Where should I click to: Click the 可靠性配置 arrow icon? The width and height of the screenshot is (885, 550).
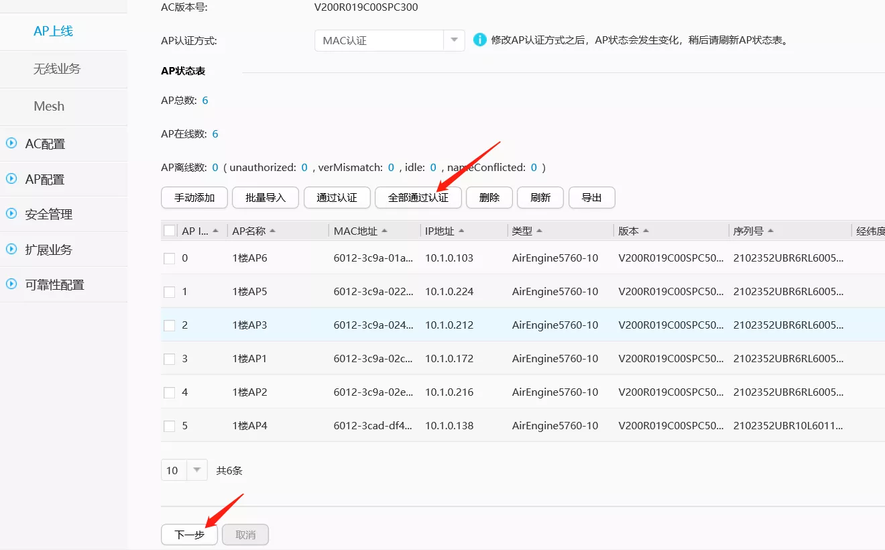[x=11, y=284]
